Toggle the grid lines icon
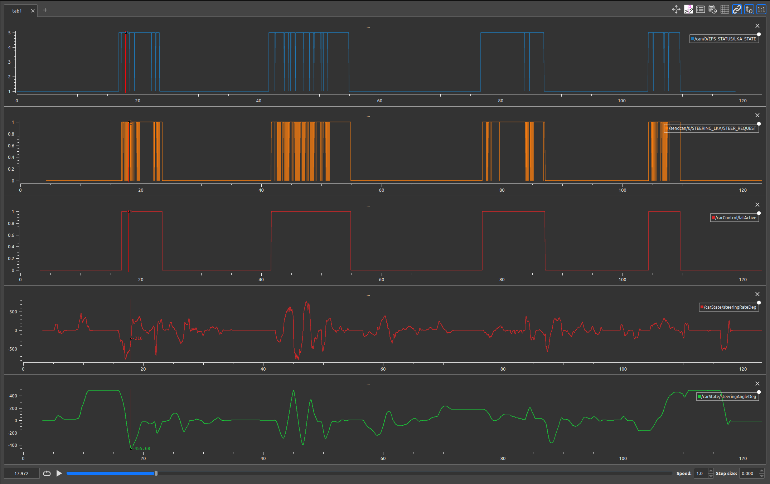 pyautogui.click(x=725, y=10)
